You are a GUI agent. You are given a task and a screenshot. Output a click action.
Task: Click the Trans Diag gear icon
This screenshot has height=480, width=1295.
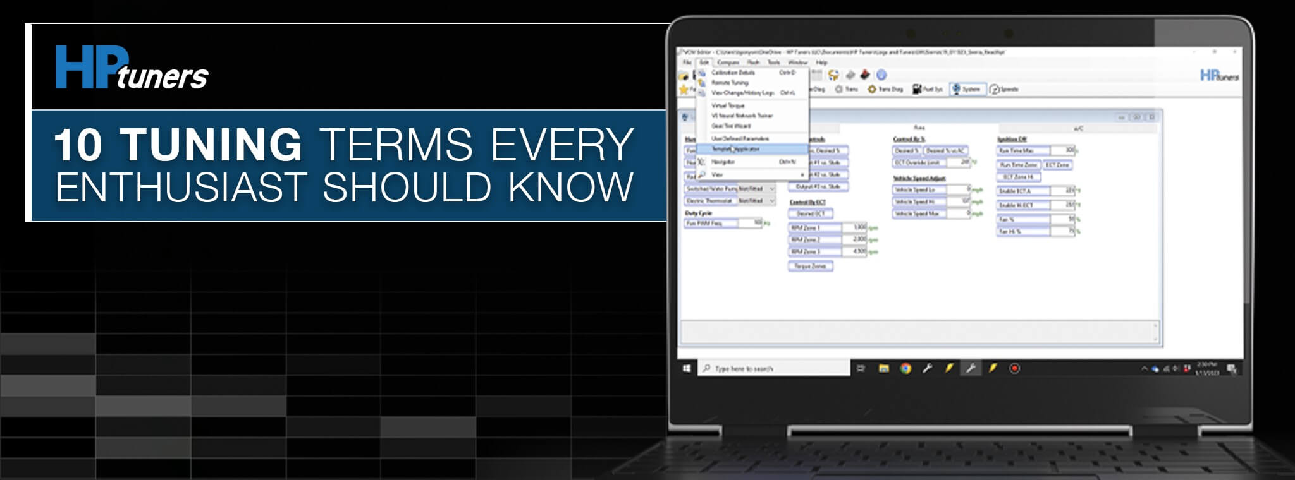click(x=872, y=90)
